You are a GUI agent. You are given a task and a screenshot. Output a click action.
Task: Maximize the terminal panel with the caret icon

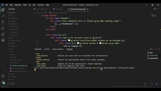156,49
